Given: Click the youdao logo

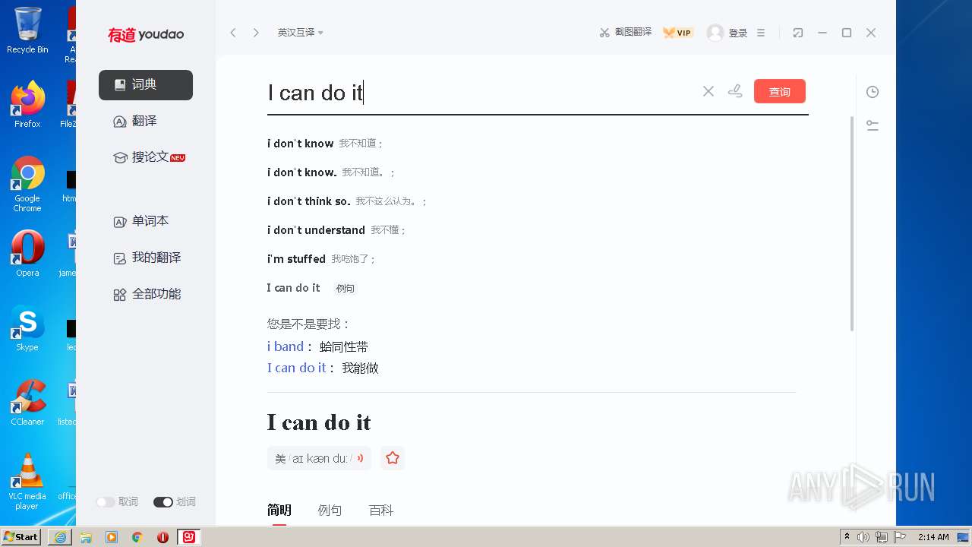Looking at the screenshot, I should pos(146,34).
